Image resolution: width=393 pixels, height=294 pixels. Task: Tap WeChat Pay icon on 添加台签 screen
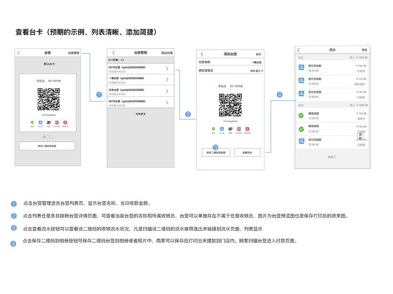click(213, 129)
